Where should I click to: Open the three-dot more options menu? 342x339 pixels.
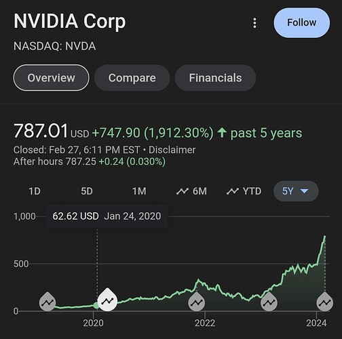pos(254,23)
